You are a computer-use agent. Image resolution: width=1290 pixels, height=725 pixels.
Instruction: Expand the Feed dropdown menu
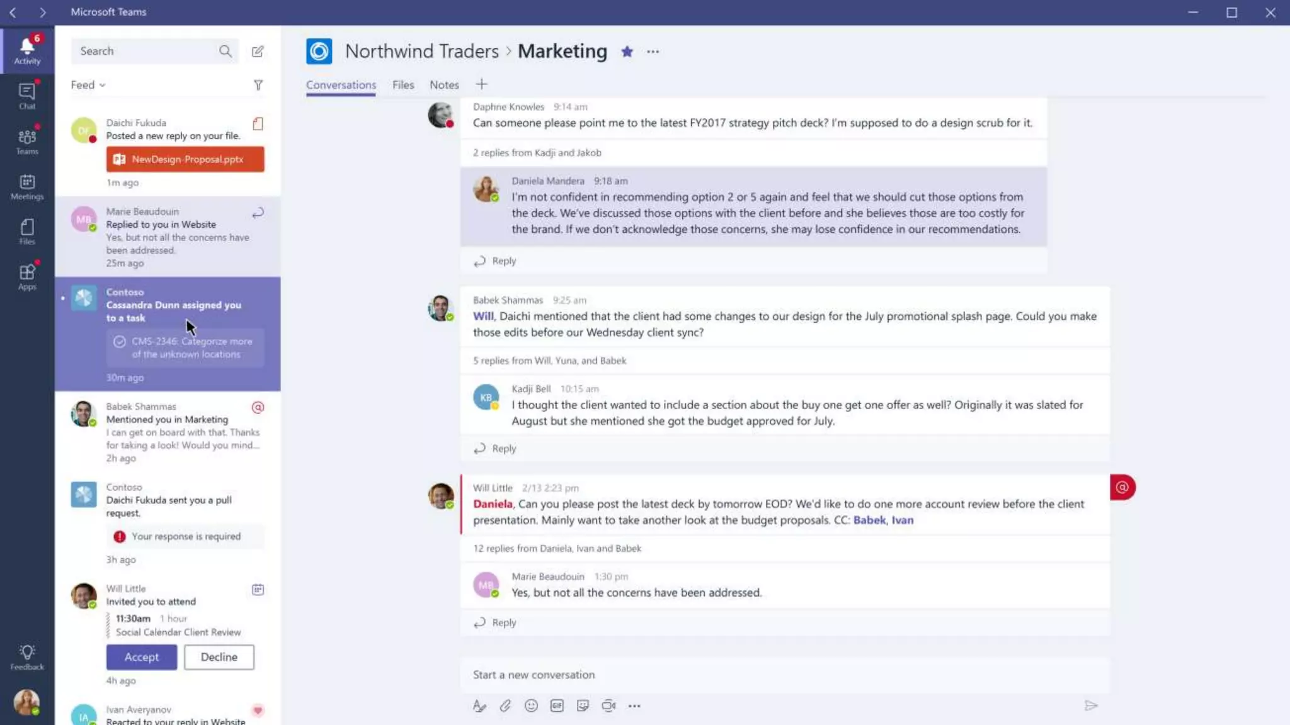point(88,85)
